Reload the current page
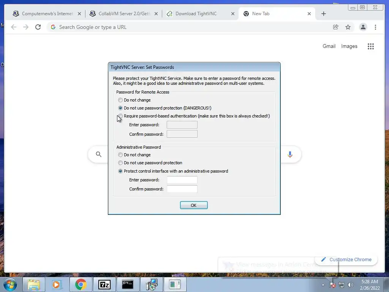Viewport: 389px width, 292px height. click(38, 27)
